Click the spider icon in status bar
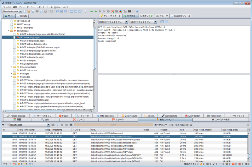 208,164
